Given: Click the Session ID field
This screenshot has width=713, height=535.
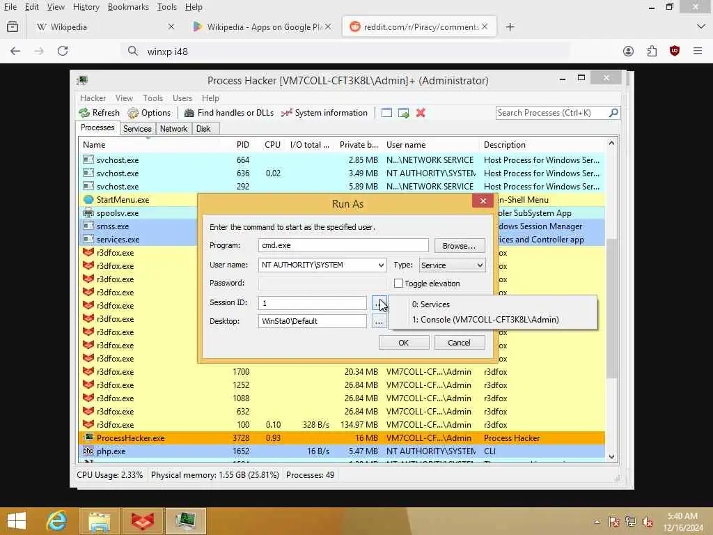Looking at the screenshot, I should [x=313, y=302].
